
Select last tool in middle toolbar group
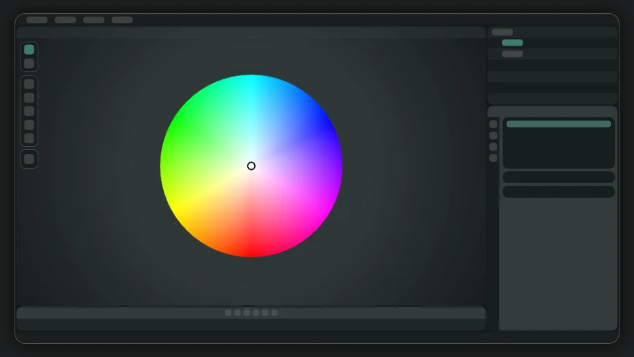(29, 138)
